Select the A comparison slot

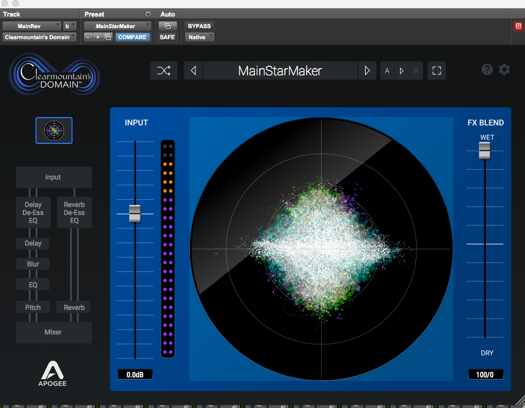pos(387,70)
